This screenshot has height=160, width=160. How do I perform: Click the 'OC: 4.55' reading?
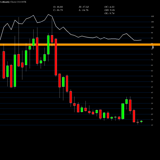[109, 7]
